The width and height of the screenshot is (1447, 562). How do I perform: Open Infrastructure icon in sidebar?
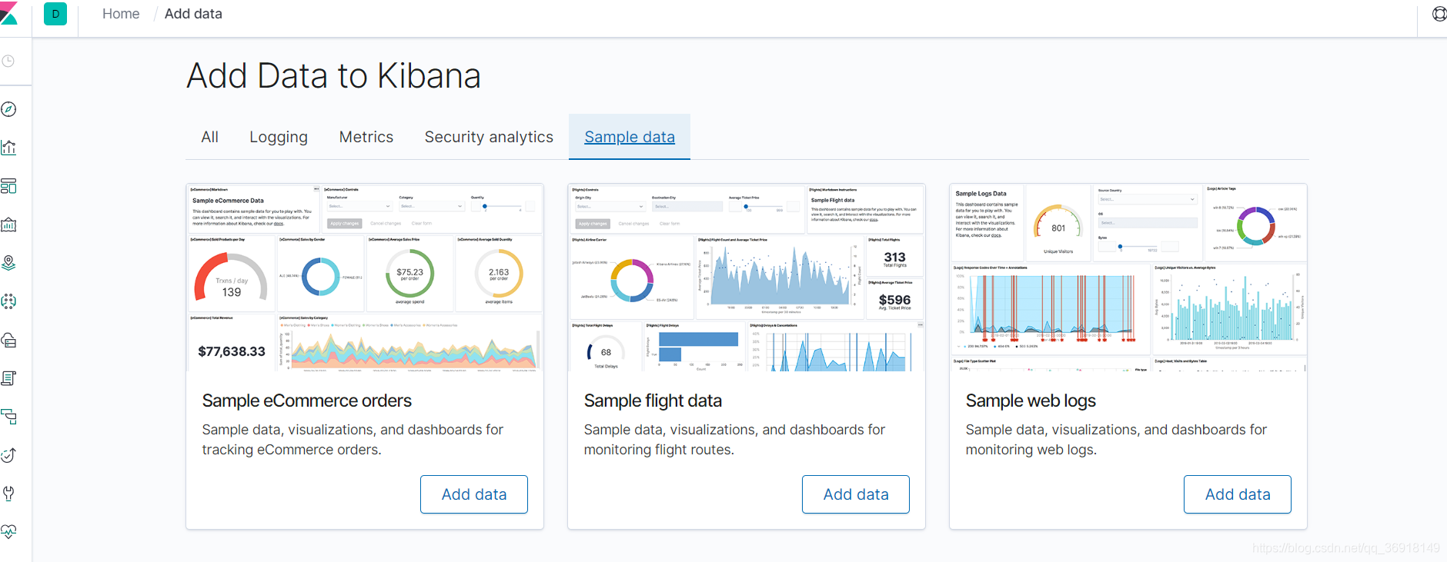click(x=8, y=340)
